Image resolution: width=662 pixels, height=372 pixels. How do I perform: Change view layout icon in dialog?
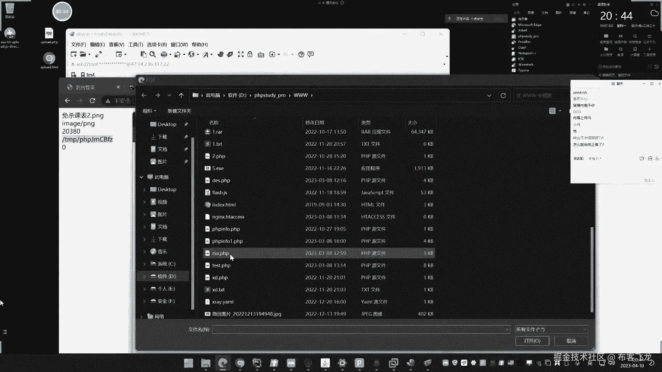552,111
